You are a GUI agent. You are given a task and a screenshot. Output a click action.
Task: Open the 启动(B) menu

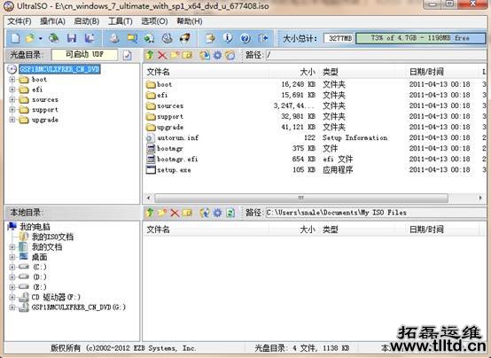coord(87,21)
